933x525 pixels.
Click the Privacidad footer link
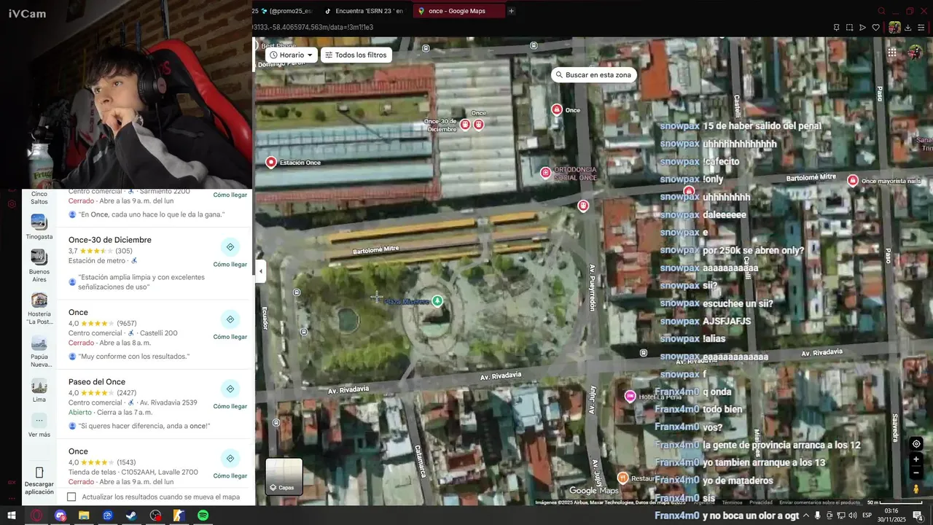[760, 502]
